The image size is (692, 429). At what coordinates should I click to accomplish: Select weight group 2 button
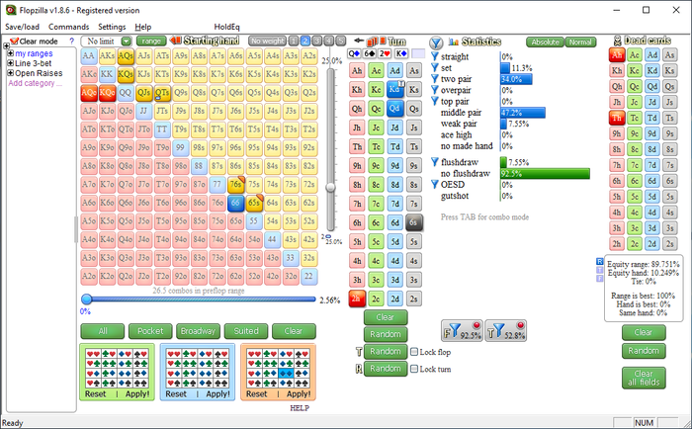(305, 42)
